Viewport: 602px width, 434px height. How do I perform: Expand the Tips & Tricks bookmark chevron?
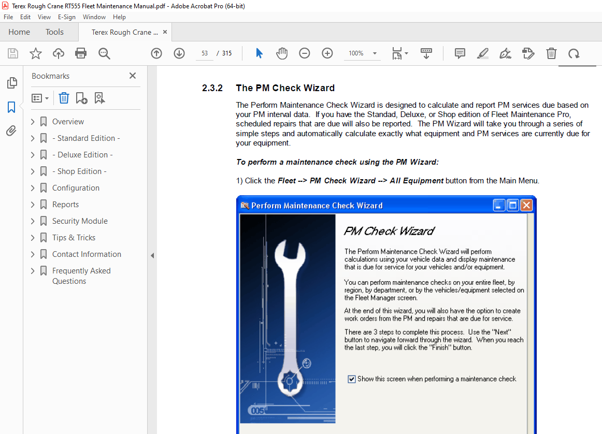pyautogui.click(x=33, y=238)
